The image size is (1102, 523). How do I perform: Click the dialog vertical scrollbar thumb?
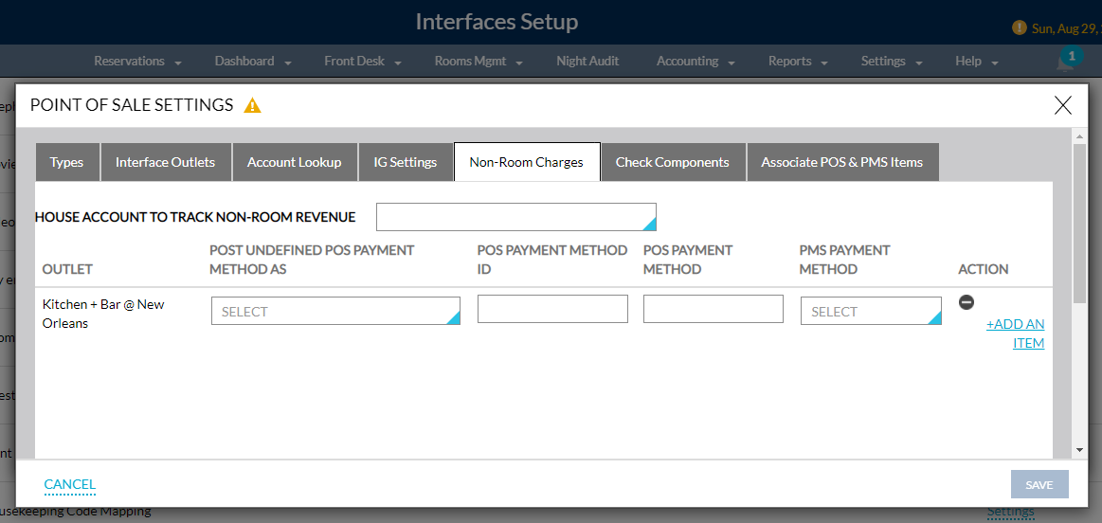point(1079,224)
